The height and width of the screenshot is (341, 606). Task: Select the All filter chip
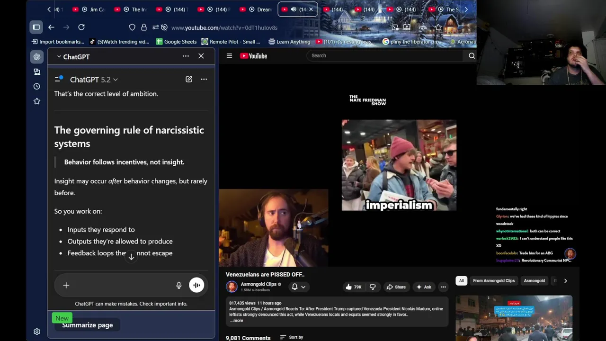(461, 280)
